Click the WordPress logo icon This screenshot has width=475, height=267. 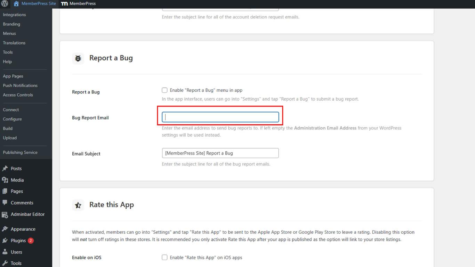pos(5,4)
